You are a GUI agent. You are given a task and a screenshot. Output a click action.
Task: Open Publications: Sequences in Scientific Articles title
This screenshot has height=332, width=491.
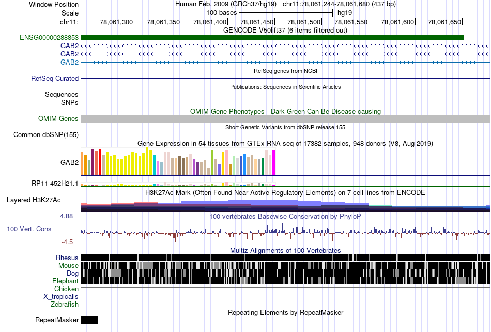tap(285, 87)
